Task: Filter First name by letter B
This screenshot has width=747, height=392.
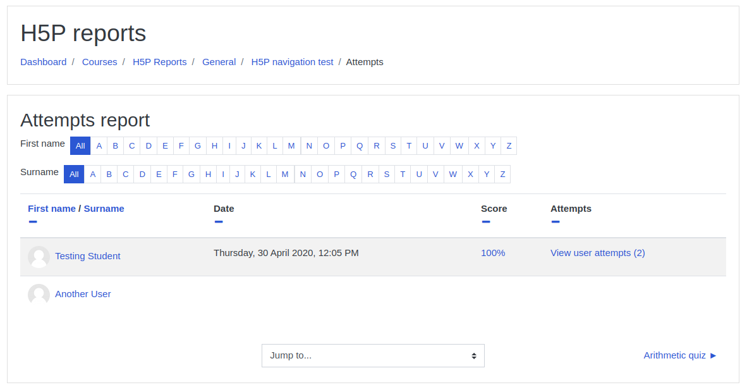Action: 115,146
